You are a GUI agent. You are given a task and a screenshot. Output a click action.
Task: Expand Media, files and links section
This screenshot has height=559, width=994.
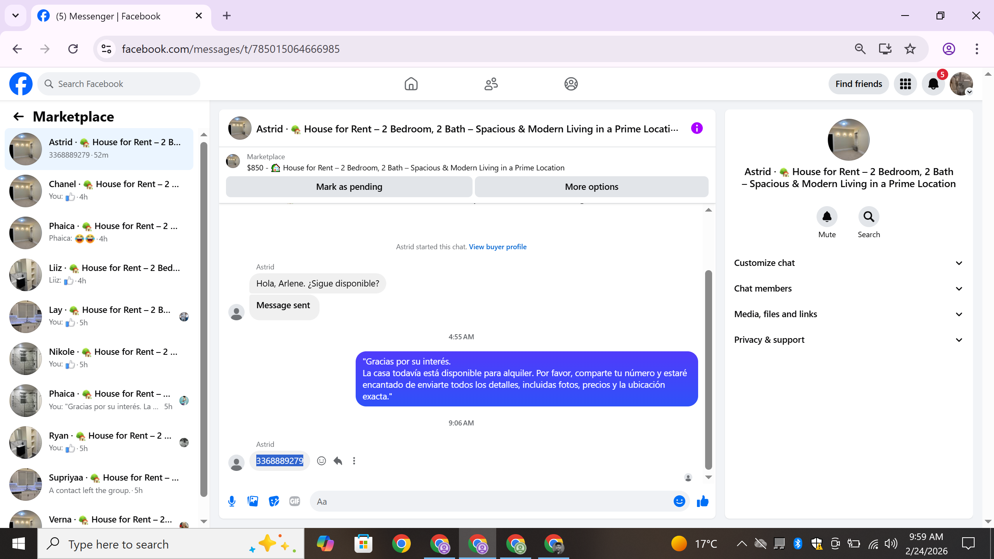pos(848,314)
